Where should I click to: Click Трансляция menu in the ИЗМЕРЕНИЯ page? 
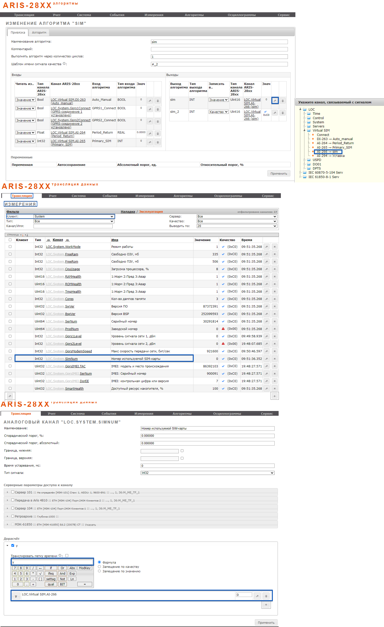(22, 196)
